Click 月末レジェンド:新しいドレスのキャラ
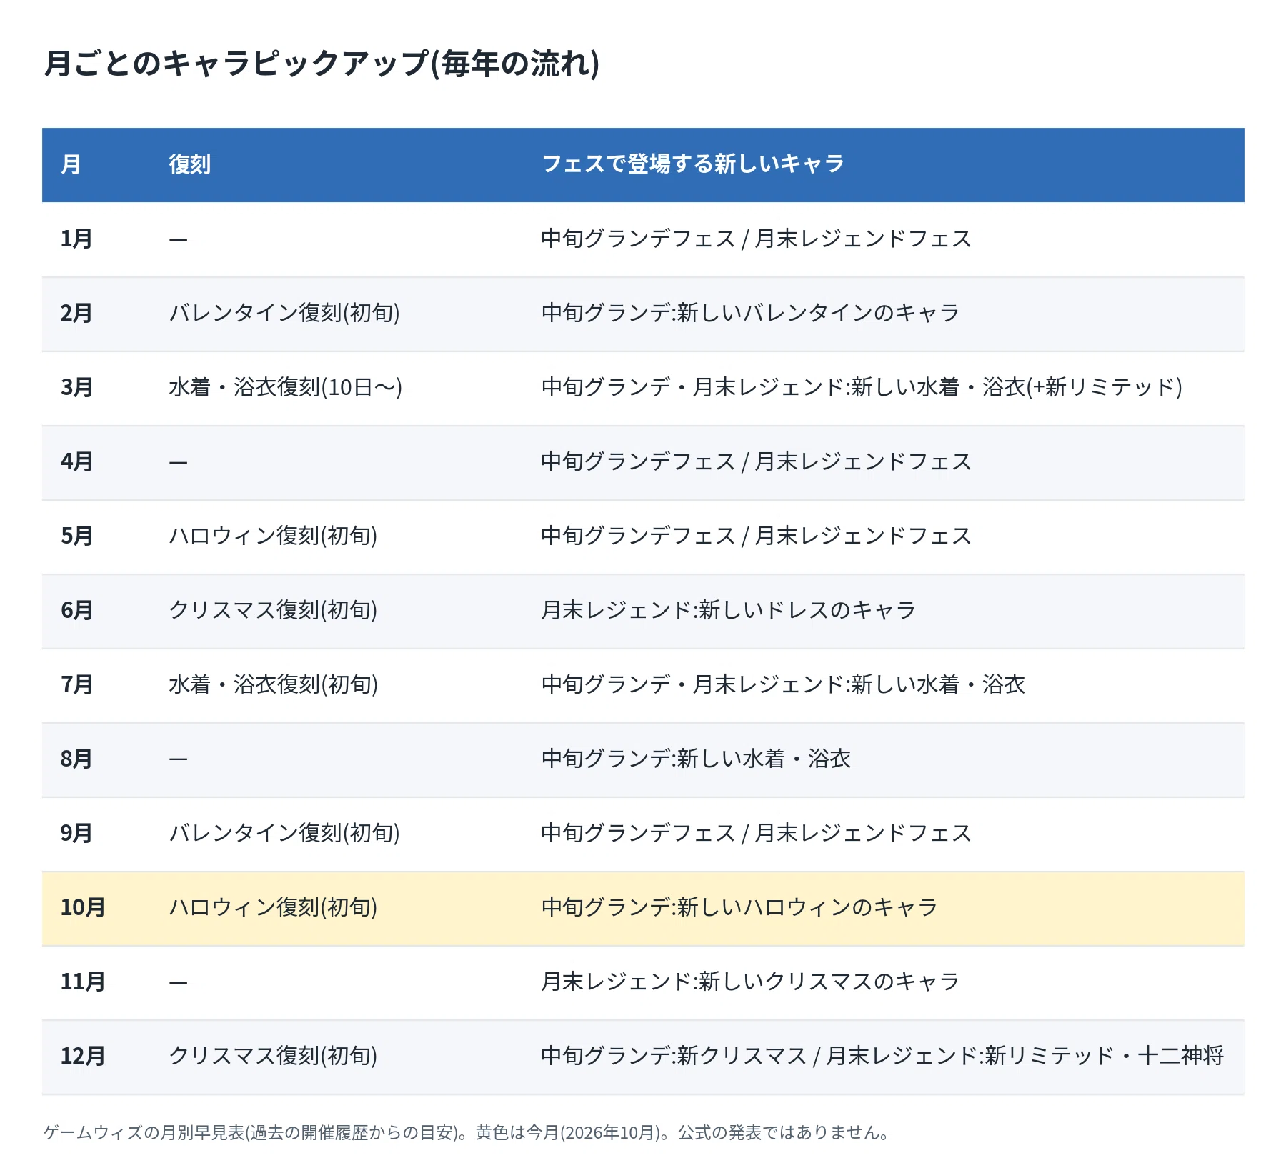The image size is (1286, 1173). [729, 610]
